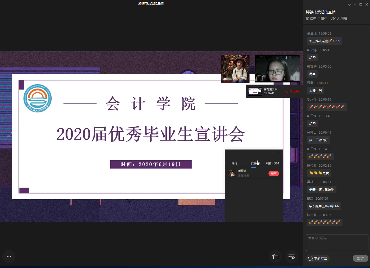Viewport: 370px width, 268px height.
Task: Select the presenter webcam video thumbnail
Action: pos(277,68)
